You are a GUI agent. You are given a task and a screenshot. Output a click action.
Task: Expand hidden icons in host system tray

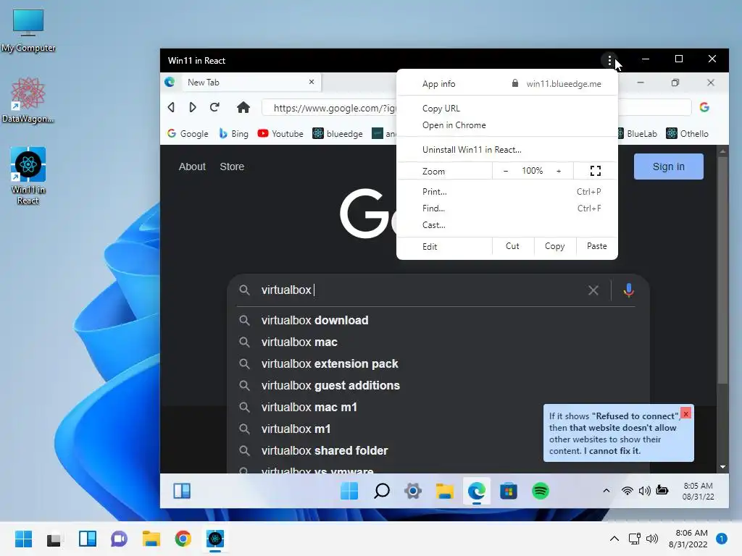point(614,539)
